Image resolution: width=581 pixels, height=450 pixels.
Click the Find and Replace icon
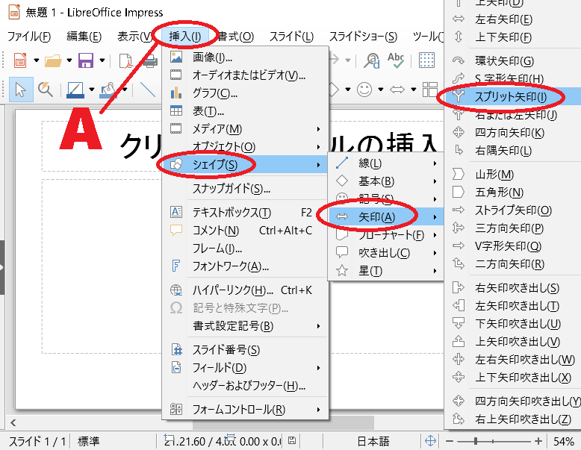[x=371, y=60]
